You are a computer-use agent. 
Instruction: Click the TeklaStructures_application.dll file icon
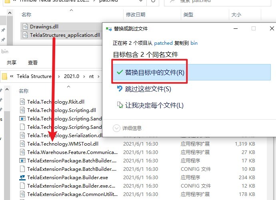[25, 35]
